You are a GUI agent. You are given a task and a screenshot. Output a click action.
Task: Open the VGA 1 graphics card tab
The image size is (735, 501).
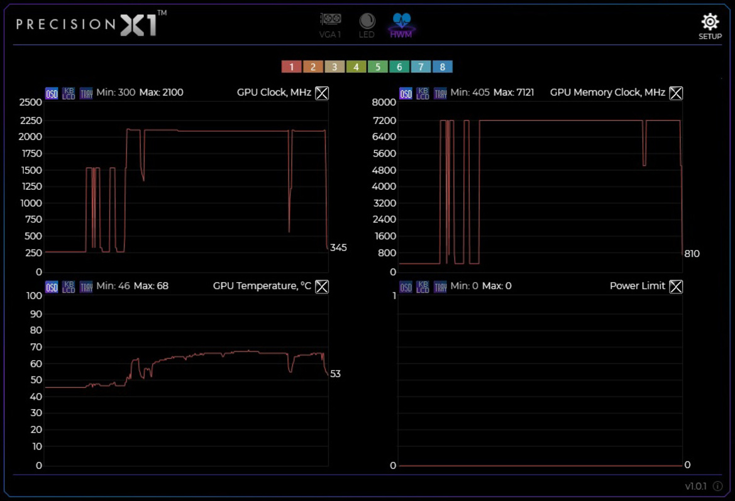[x=330, y=25]
